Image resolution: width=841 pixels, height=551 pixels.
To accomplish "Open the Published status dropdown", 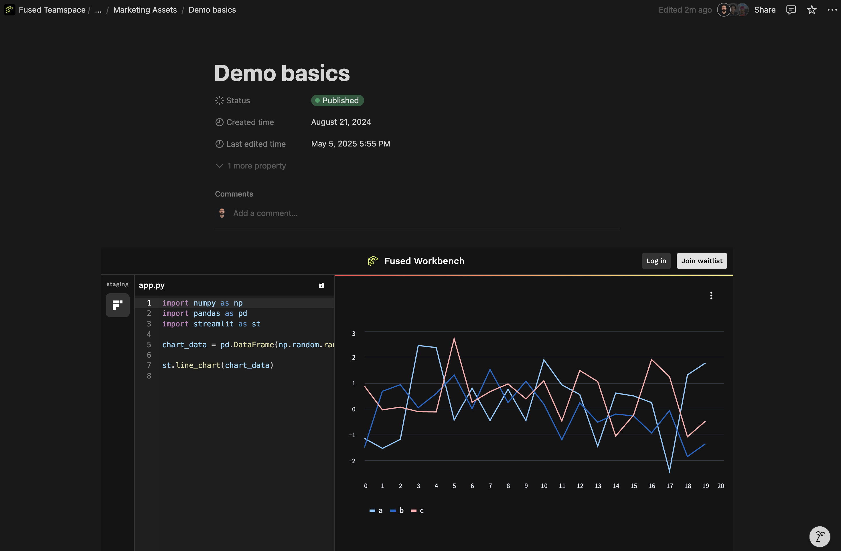I will 337,100.
